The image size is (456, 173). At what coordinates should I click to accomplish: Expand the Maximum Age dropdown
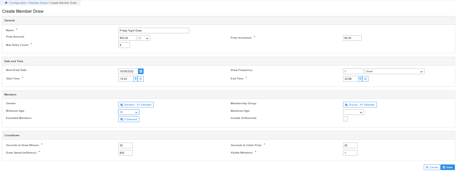pos(353,112)
